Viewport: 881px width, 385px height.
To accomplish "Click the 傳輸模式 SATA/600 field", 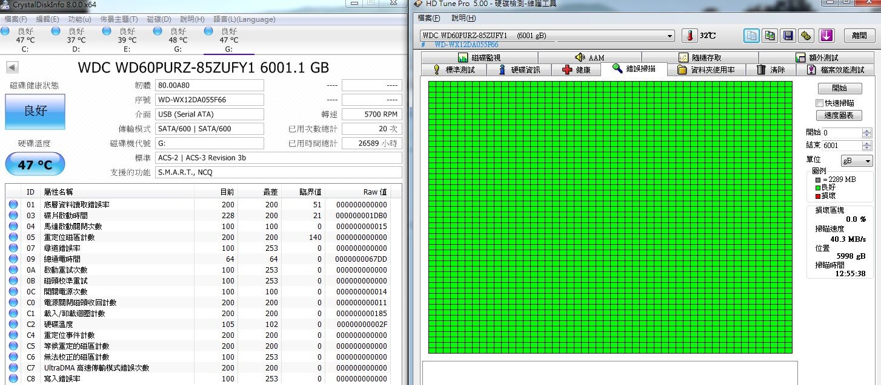I will pos(210,129).
